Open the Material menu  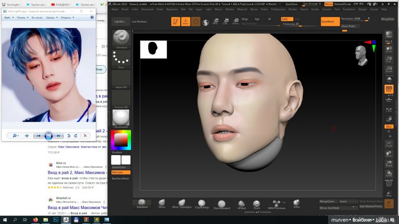242,9
